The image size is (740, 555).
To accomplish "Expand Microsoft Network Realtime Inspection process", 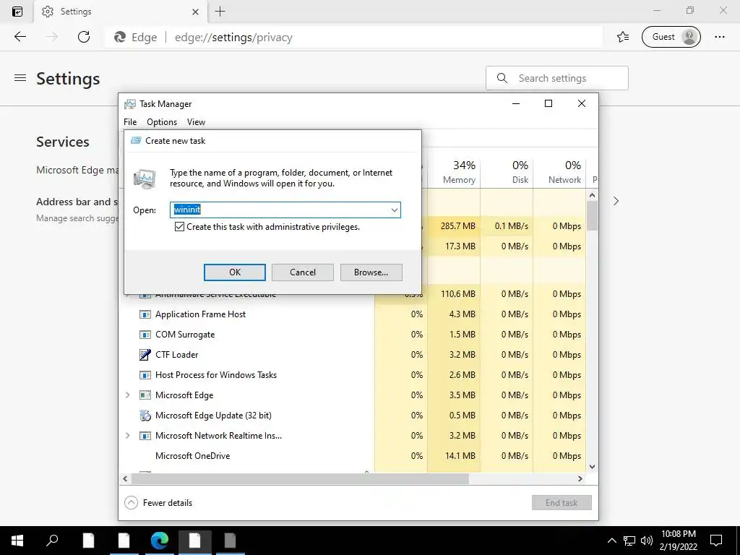I will click(127, 436).
